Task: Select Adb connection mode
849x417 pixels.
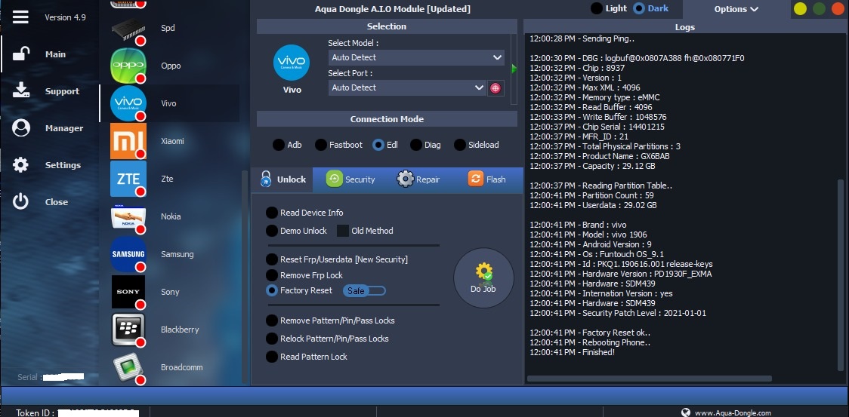Action: pyautogui.click(x=287, y=145)
